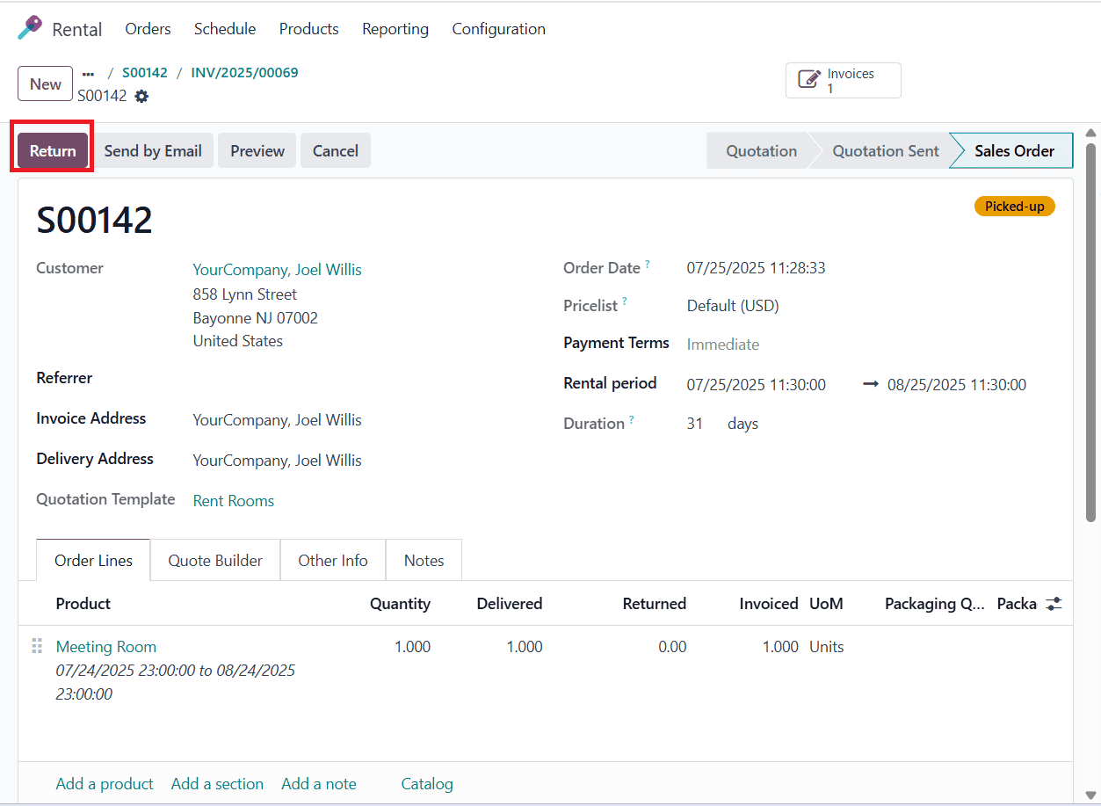Viewport: 1101px width, 806px height.
Task: Switch to the Quote Builder tab
Action: (215, 560)
